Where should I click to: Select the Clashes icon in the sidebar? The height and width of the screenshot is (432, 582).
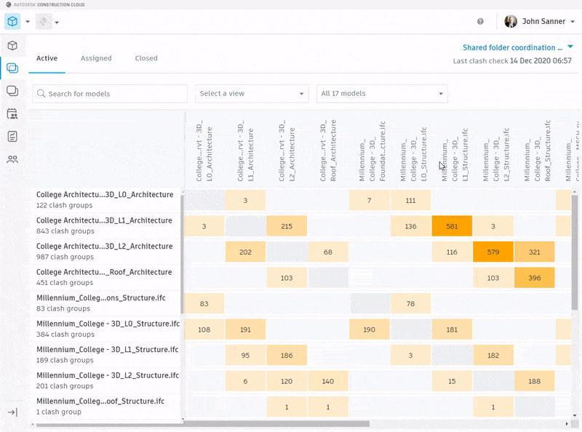(x=12, y=68)
